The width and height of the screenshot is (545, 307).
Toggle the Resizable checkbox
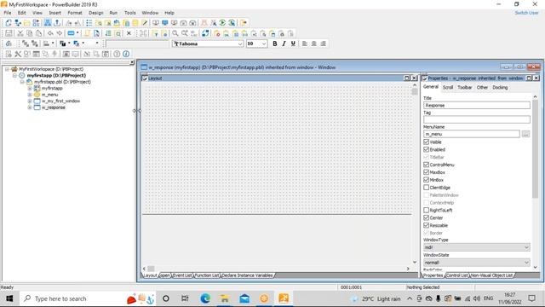pyautogui.click(x=426, y=225)
